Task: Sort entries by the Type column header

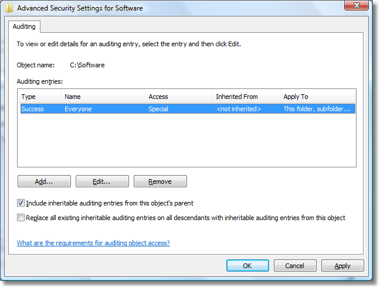Action: [x=39, y=97]
